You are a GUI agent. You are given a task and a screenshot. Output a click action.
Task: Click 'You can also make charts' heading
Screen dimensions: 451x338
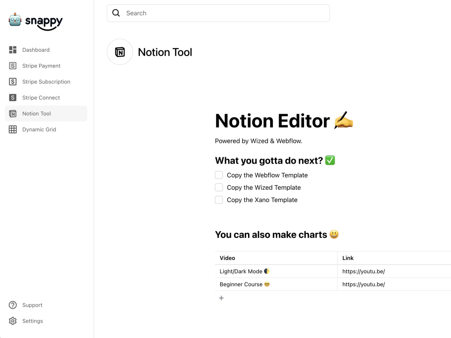tap(277, 234)
